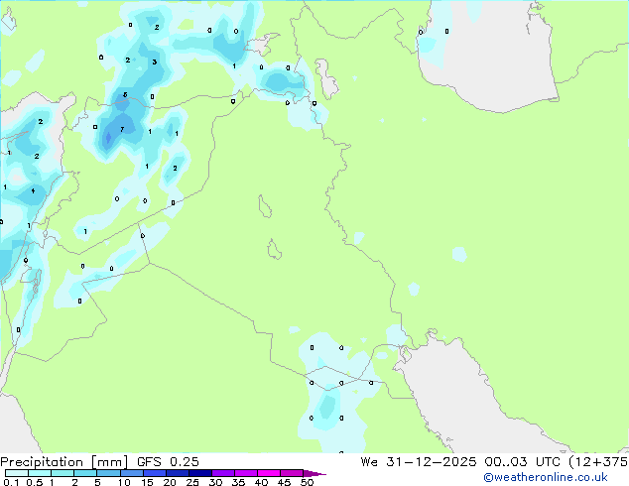Click the legend label '25'
629x486 pixels.
[x=192, y=482]
